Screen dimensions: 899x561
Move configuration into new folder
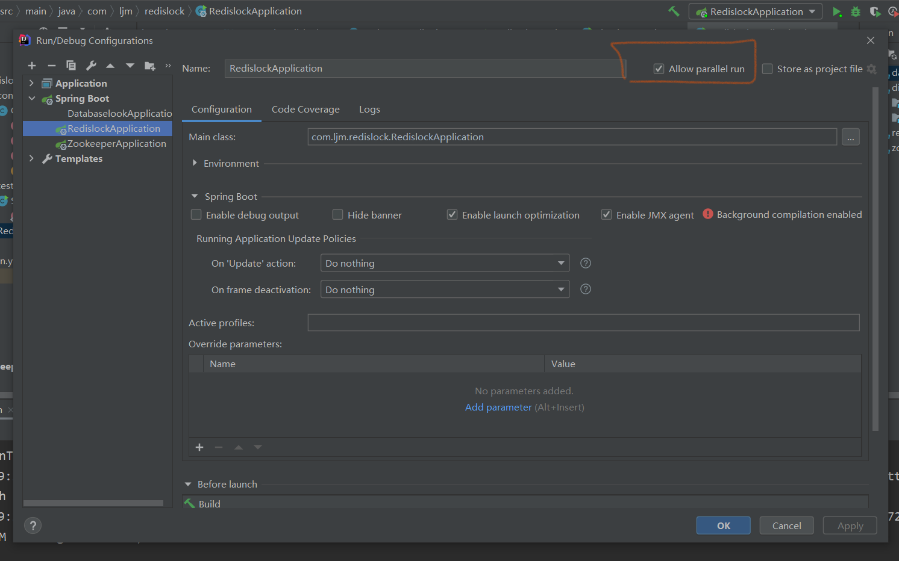click(x=150, y=66)
